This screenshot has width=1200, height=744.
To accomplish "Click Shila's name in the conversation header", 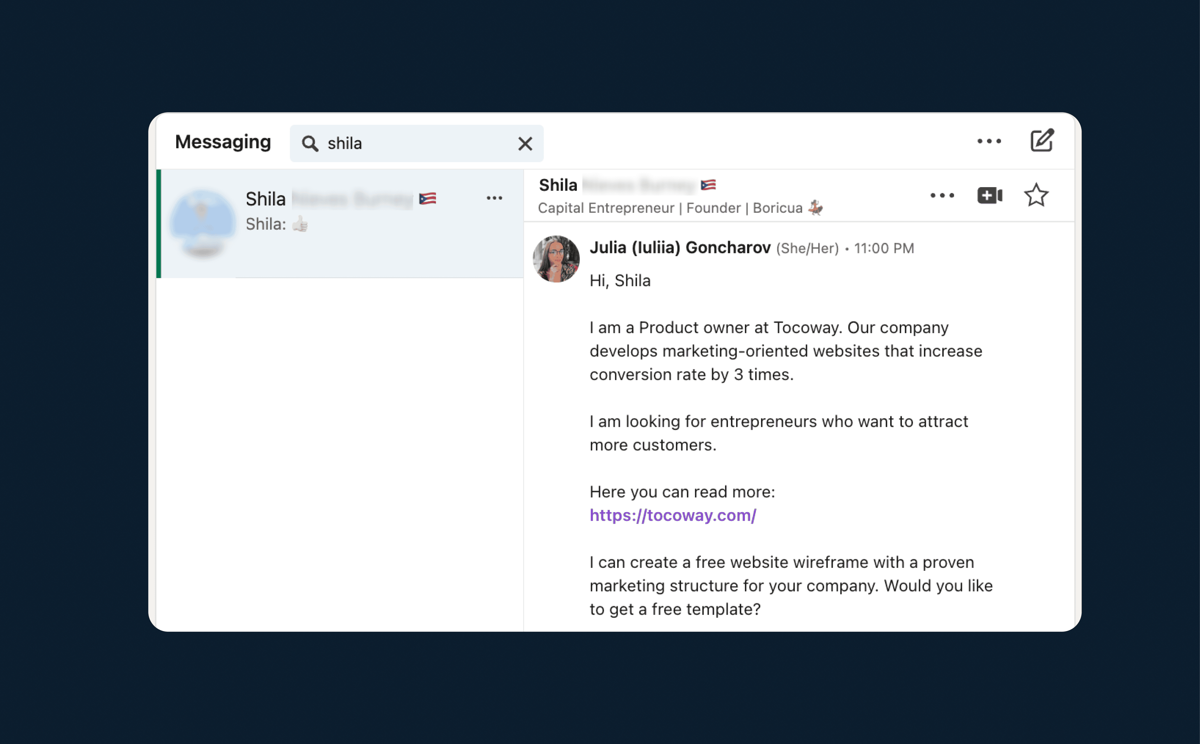I will coord(558,185).
